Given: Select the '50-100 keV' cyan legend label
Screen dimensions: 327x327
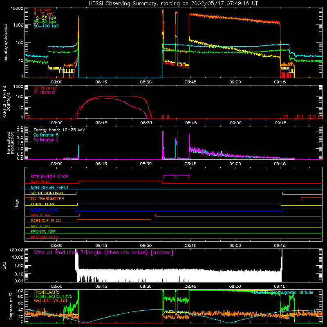Looking at the screenshot, I should [46, 26].
